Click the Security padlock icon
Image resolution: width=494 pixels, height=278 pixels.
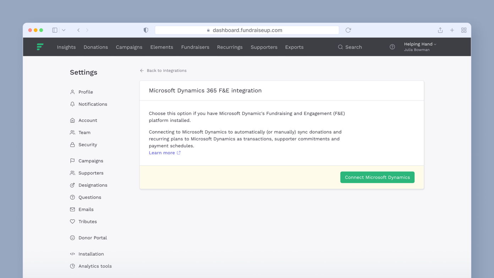point(72,145)
